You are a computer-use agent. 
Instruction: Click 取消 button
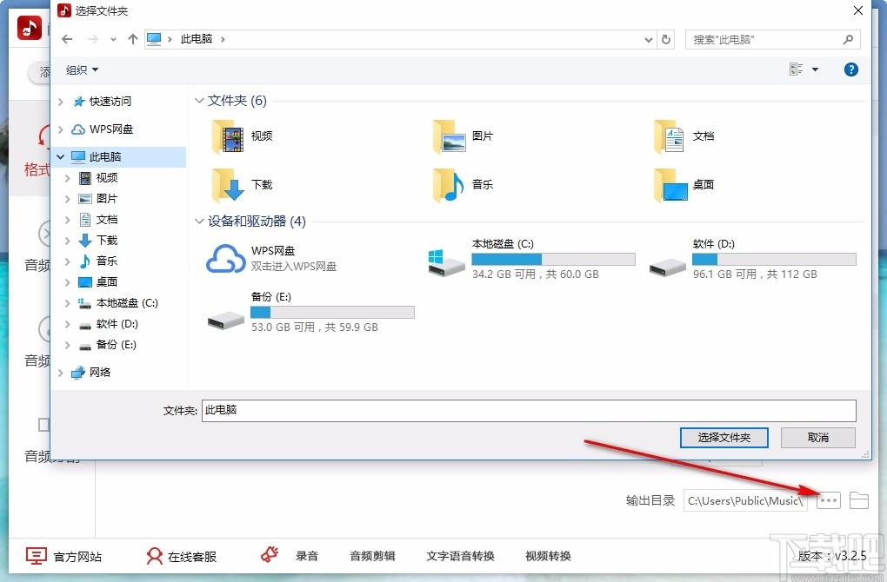(x=818, y=437)
